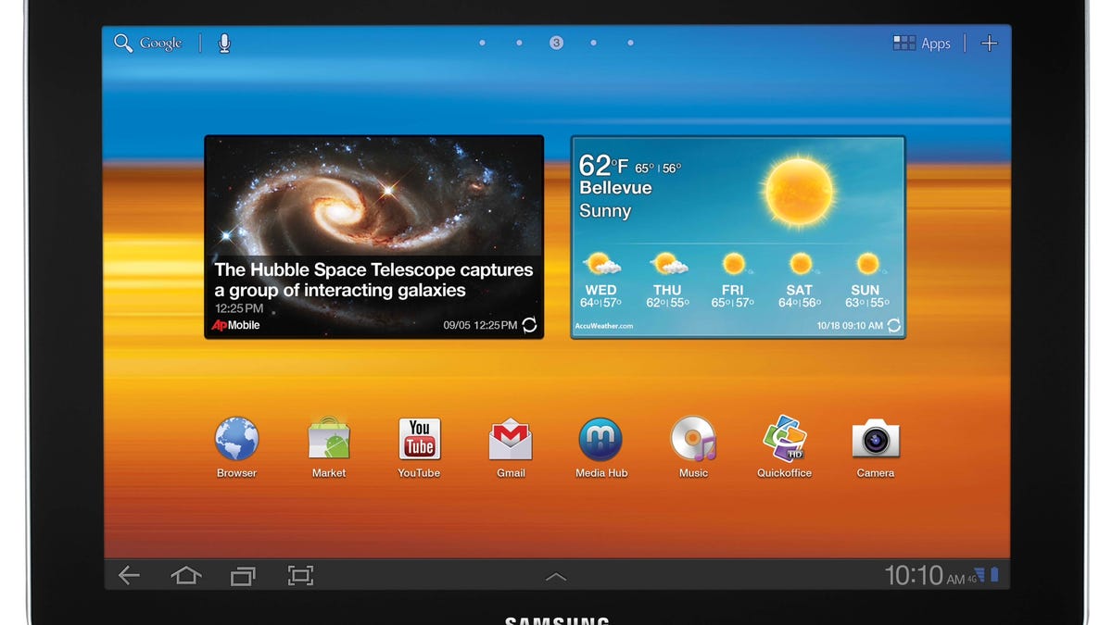Launch the Android Market app
Image resolution: width=1112 pixels, height=625 pixels.
tap(328, 441)
